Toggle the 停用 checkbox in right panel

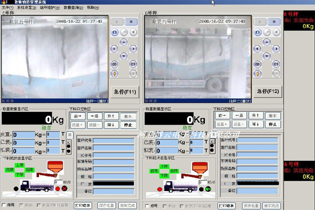tap(146, 205)
